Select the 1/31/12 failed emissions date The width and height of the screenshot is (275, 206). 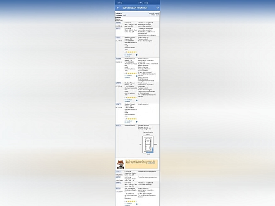coord(119,171)
